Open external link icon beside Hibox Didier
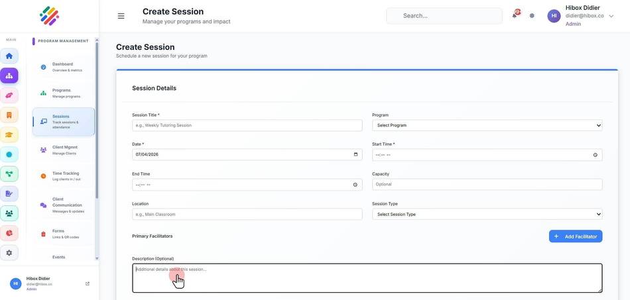 [x=88, y=283]
